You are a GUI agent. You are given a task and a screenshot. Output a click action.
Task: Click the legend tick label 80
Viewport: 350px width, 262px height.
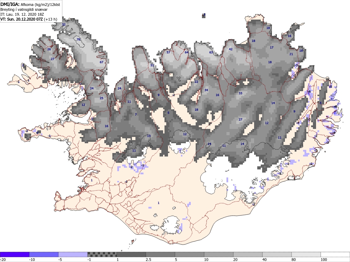(x=294, y=260)
